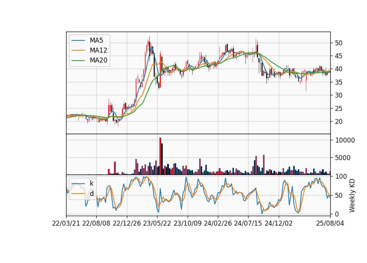
Task: Click the Weekly KD axis title
Action: pyautogui.click(x=352, y=196)
